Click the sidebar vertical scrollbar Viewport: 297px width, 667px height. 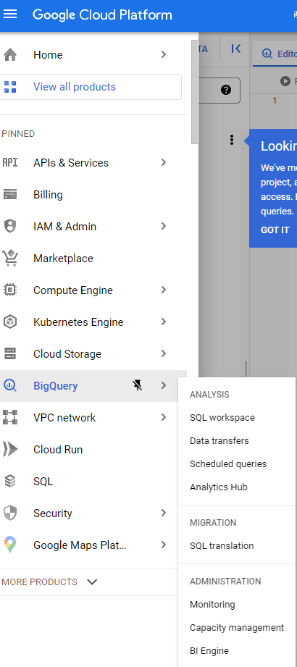tap(194, 91)
